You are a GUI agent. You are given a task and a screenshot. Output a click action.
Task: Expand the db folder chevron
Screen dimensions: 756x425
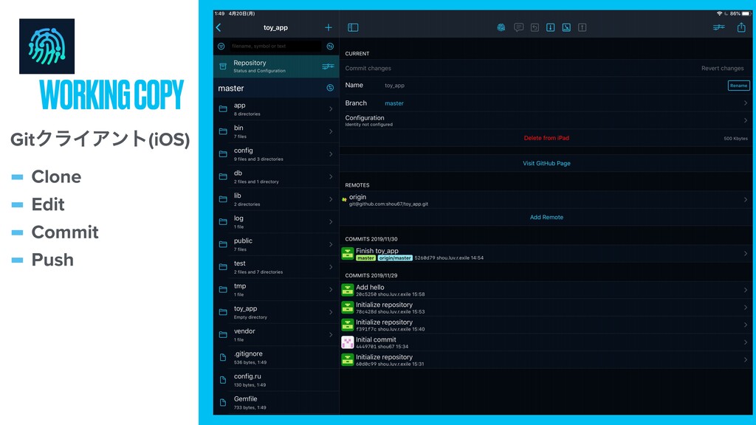331,177
